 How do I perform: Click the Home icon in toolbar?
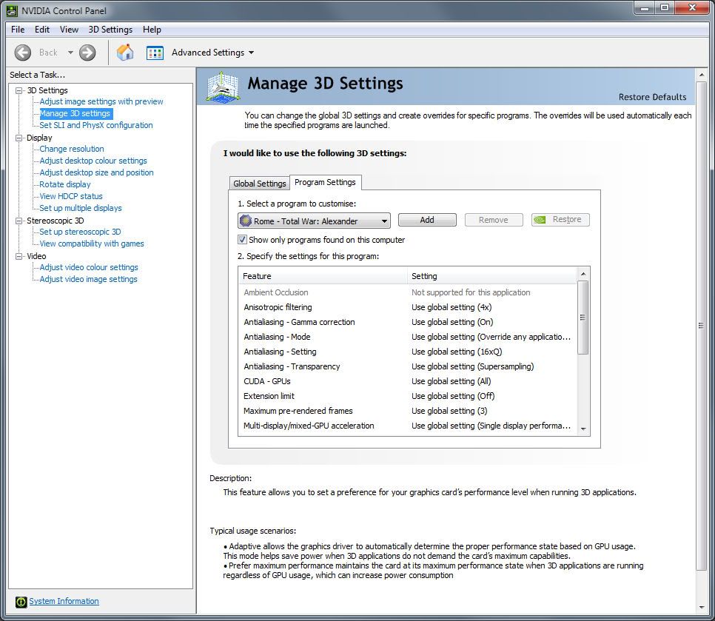coord(125,53)
